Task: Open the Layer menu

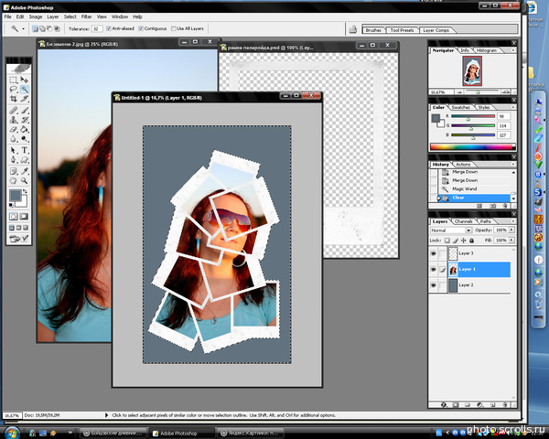Action: (53, 16)
